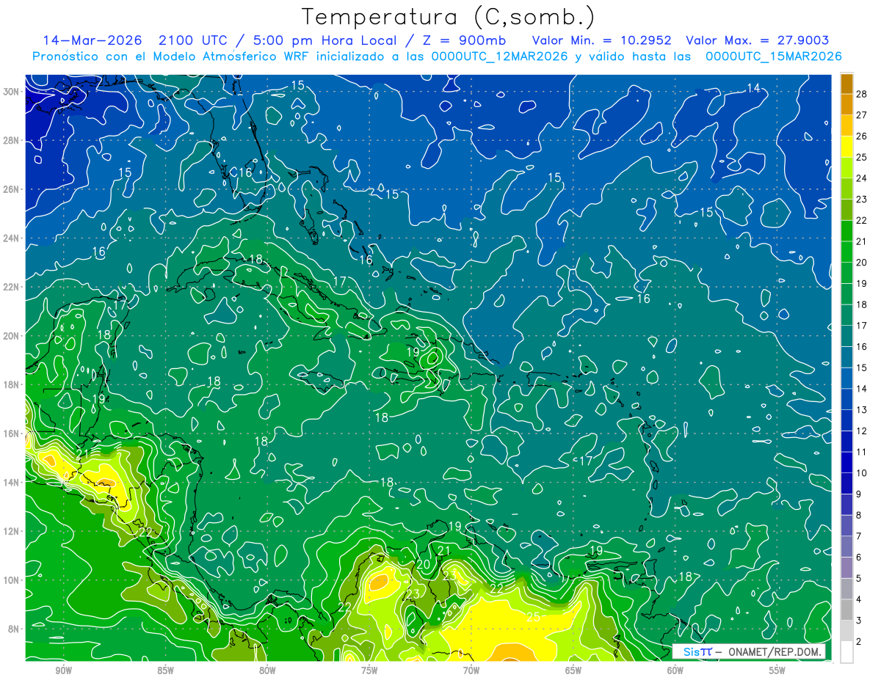Viewport: 881px width, 680px height.
Task: Click the color bar label 28
Action: click(x=862, y=93)
